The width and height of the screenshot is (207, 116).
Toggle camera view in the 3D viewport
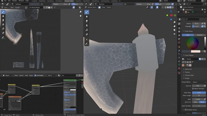(174, 30)
